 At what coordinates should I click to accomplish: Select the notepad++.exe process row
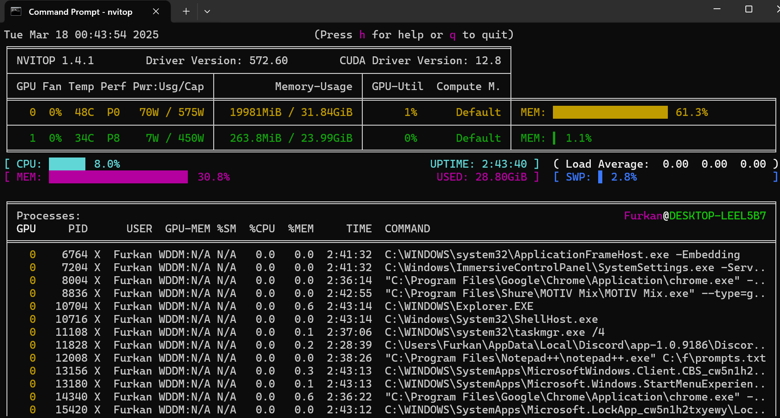[x=575, y=358]
